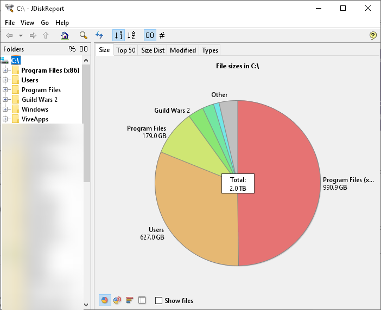Expand the Guild Wars 2 folder node
The height and width of the screenshot is (310, 381).
tap(5, 100)
